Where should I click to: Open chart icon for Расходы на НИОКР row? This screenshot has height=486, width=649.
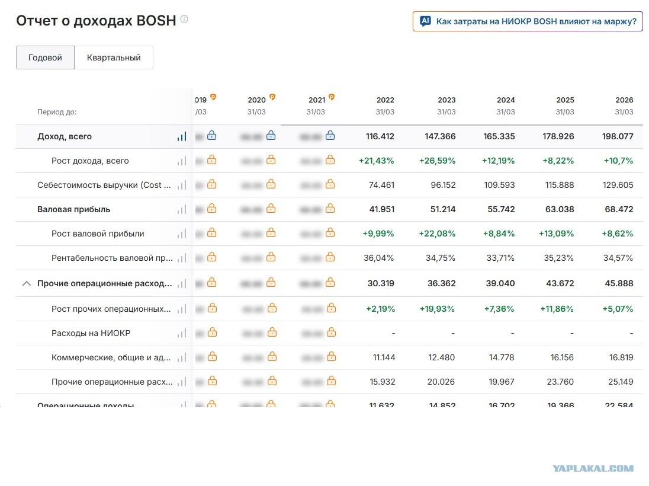click(x=182, y=333)
